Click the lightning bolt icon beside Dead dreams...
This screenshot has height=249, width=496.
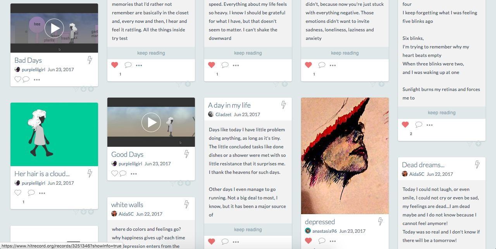477,165
